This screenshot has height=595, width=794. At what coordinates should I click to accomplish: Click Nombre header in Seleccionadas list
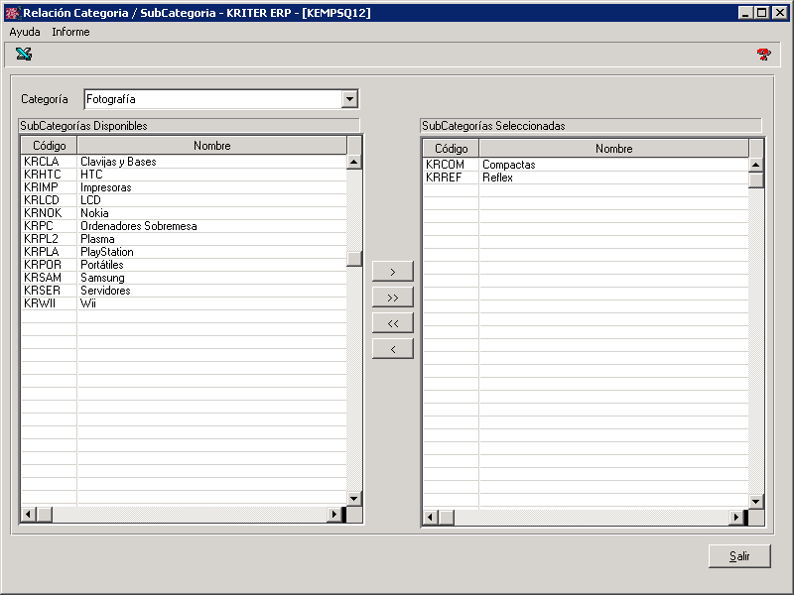tap(613, 149)
